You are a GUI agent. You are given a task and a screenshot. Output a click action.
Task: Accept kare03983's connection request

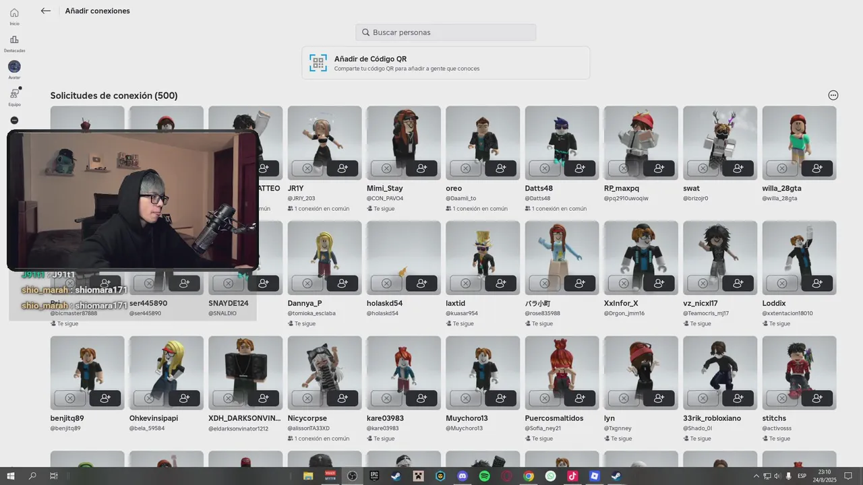click(x=421, y=399)
